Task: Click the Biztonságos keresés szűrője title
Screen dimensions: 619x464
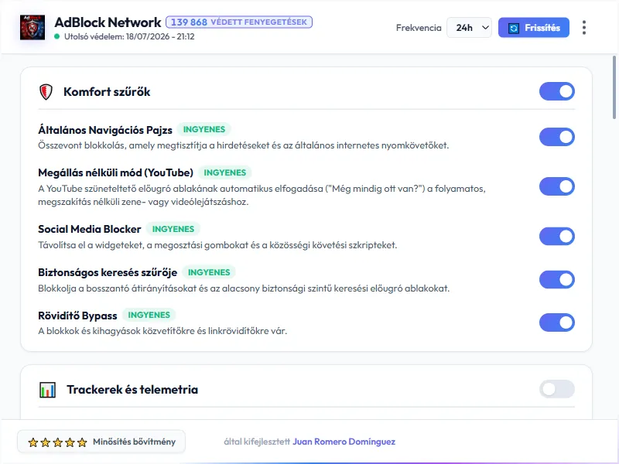Action: (x=108, y=273)
